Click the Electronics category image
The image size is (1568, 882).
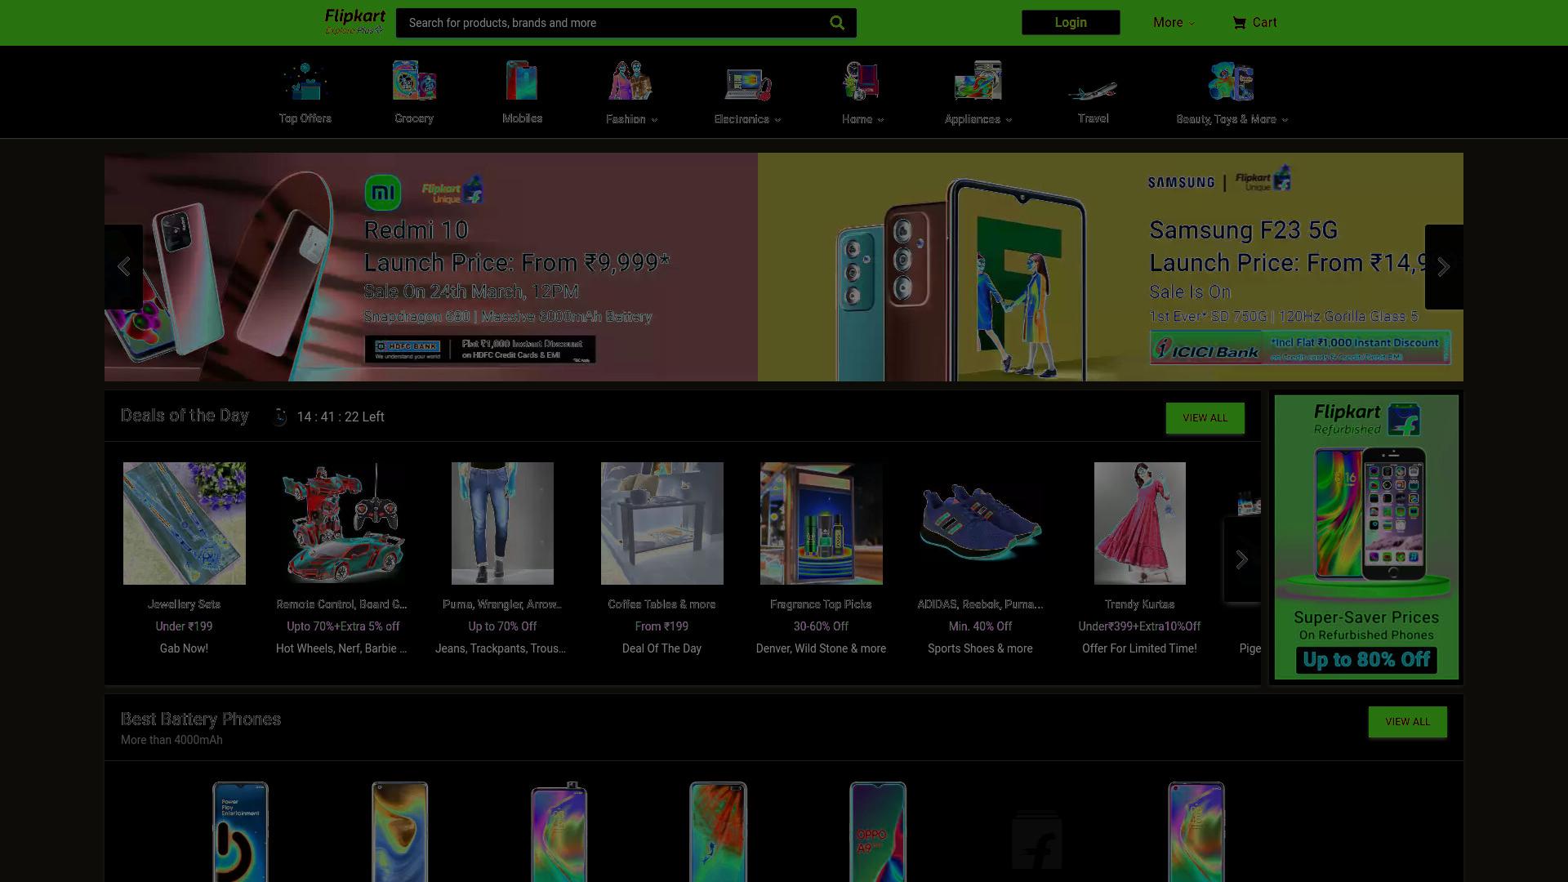(x=748, y=83)
